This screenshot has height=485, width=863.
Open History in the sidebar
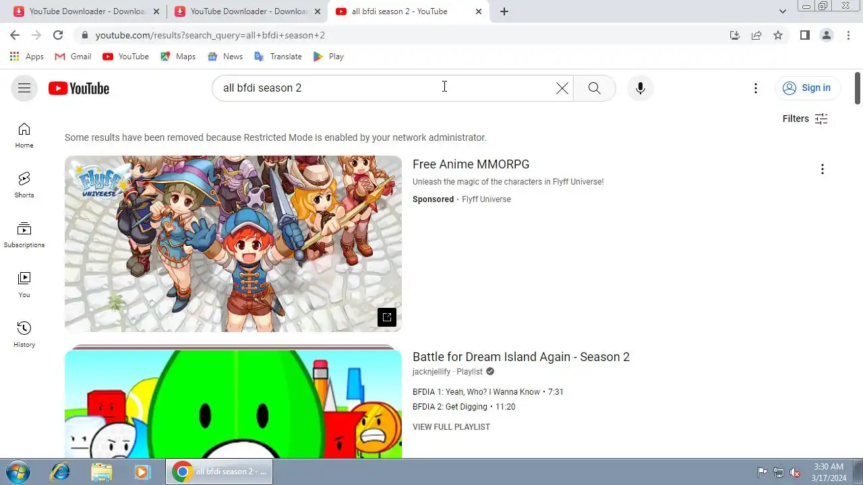click(x=24, y=335)
